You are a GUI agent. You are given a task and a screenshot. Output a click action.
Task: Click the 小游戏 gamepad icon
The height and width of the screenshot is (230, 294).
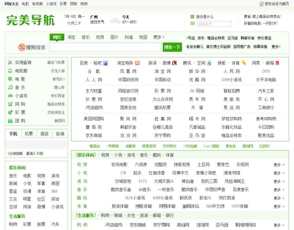pos(10,96)
